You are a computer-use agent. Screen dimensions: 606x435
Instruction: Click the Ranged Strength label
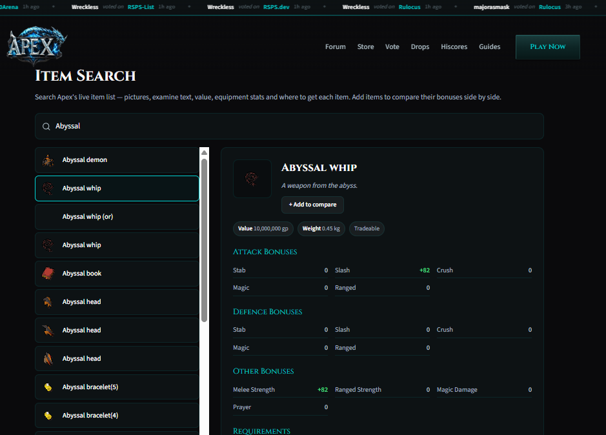[x=358, y=390]
